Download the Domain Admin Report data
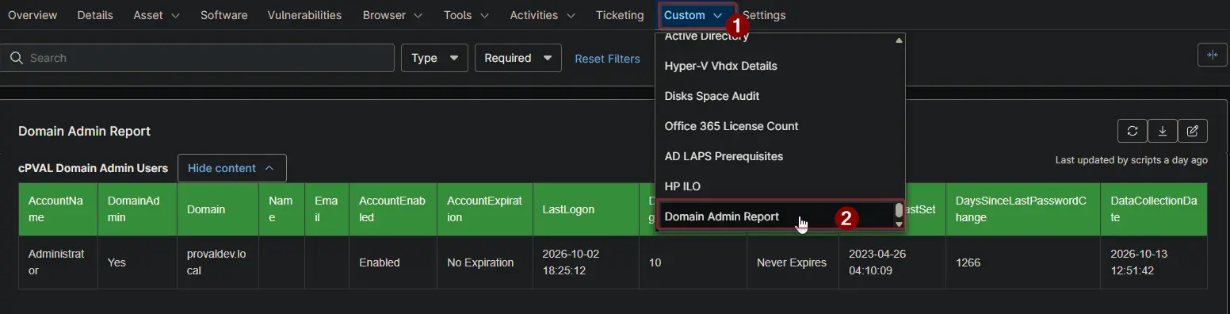The width and height of the screenshot is (1230, 314). click(1162, 131)
